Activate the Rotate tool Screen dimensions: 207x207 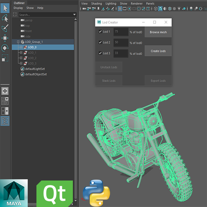click(x=5, y=48)
